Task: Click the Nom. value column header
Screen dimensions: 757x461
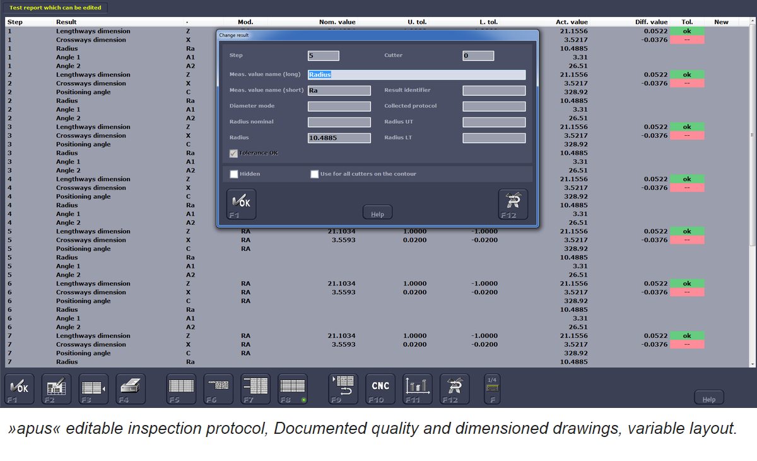Action: [337, 22]
